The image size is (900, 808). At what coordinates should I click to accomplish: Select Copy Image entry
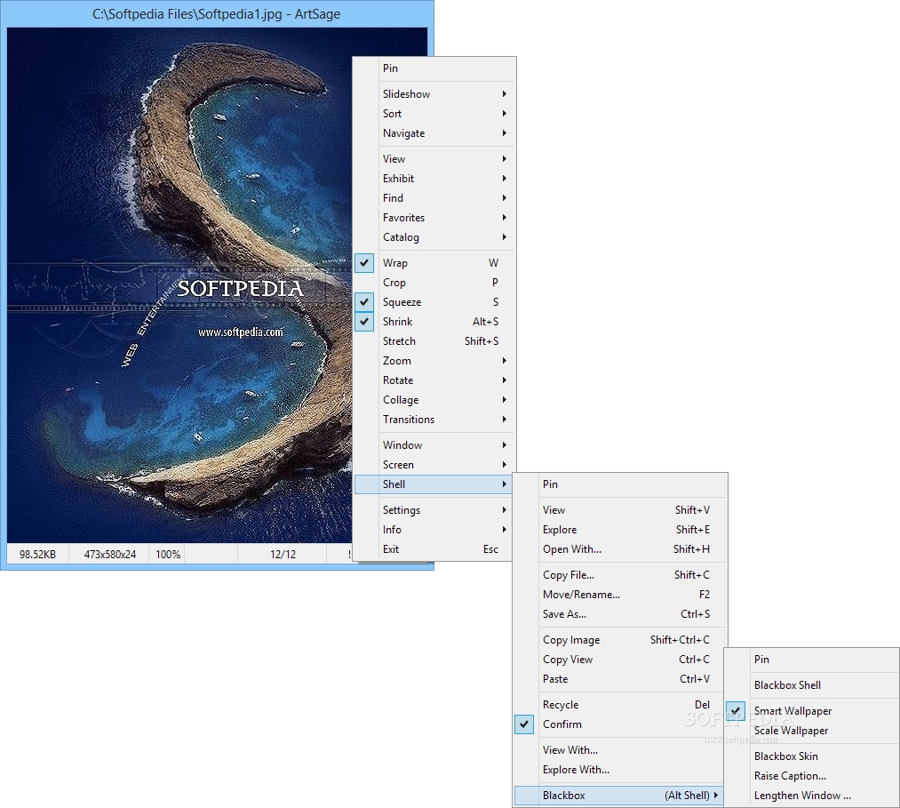(x=620, y=640)
